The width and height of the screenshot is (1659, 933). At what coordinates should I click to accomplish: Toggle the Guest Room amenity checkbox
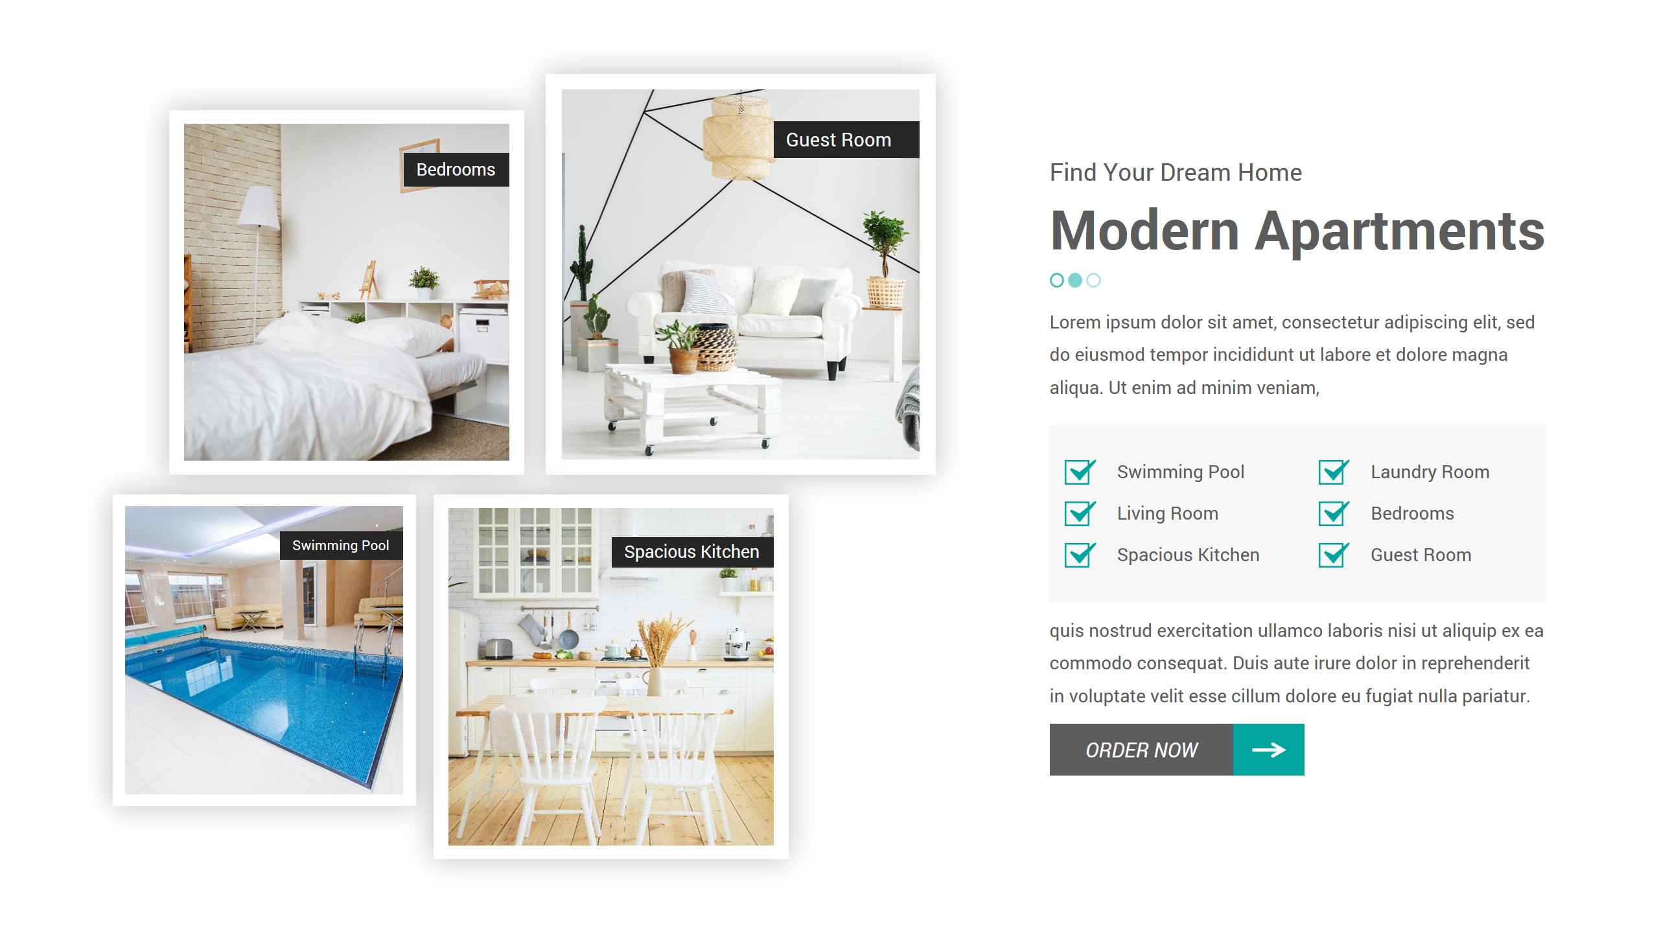pyautogui.click(x=1334, y=556)
